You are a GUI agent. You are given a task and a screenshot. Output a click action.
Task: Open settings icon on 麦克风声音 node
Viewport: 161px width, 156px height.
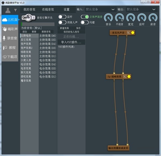[x=128, y=32]
